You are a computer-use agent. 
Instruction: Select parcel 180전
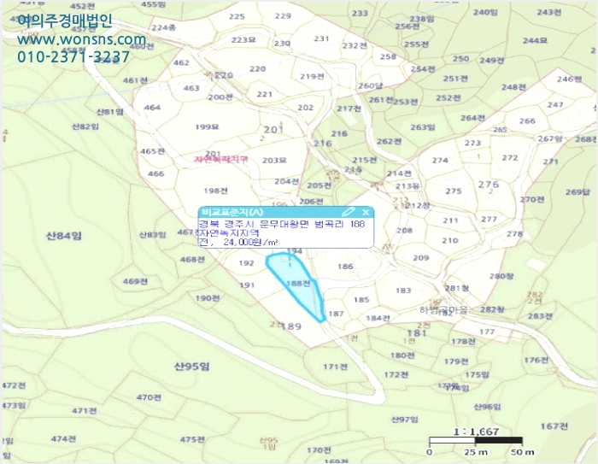tap(402, 355)
